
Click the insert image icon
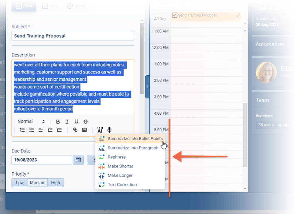[x=84, y=130]
